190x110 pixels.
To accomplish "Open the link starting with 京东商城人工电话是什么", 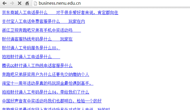I will 60,12.
